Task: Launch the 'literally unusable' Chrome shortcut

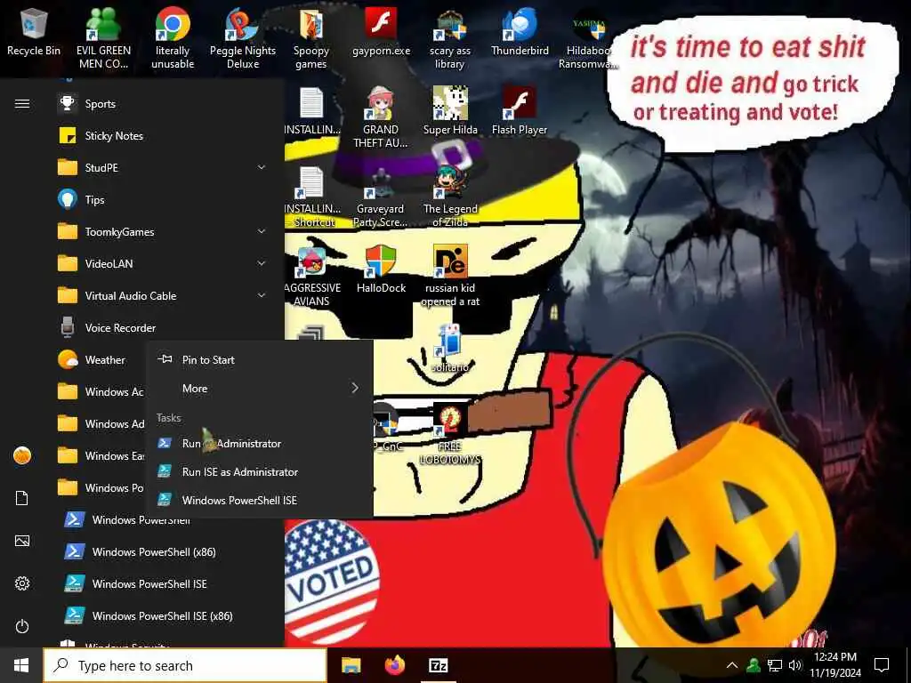Action: click(173, 38)
